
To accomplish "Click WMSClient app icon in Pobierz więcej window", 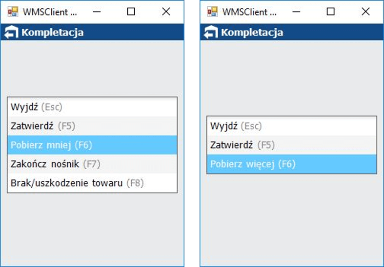I will pyautogui.click(x=212, y=12).
